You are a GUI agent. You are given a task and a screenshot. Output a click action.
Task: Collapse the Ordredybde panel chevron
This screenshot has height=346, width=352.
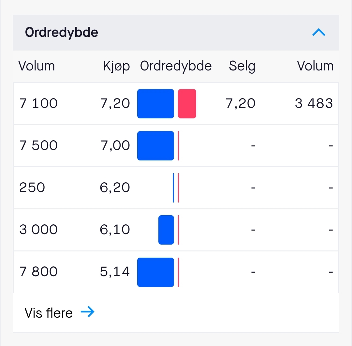(x=318, y=32)
